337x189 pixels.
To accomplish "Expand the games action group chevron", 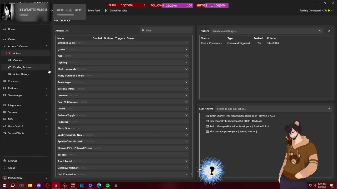I will coord(186,49).
